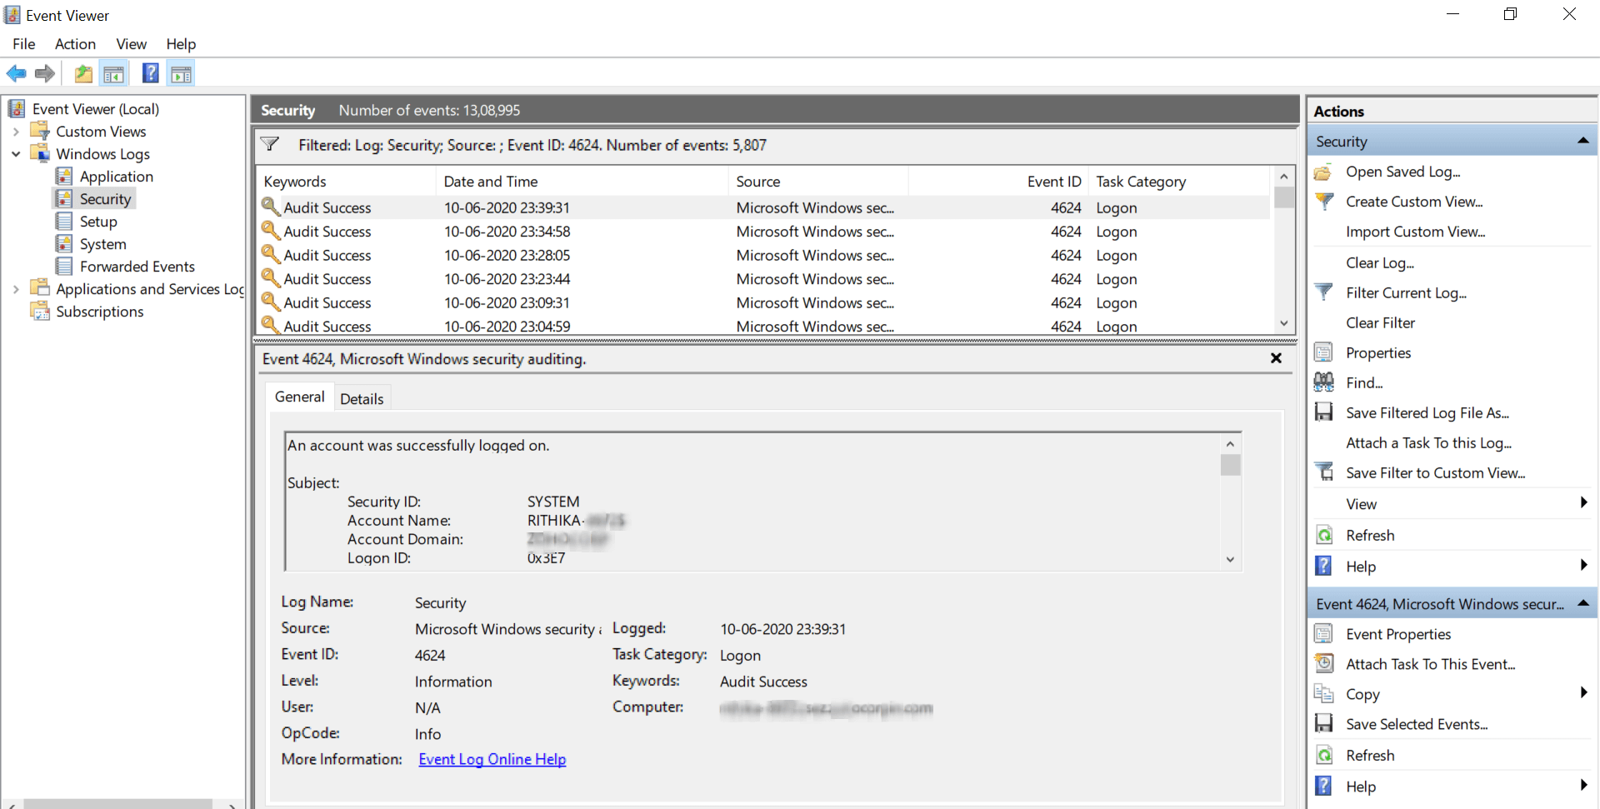1600x809 pixels.
Task: Toggle the Show/Hide Action Pane icon
Action: tap(181, 74)
